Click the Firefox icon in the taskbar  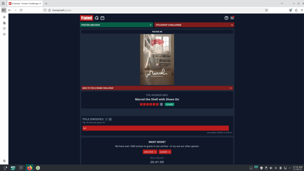pos(30,168)
